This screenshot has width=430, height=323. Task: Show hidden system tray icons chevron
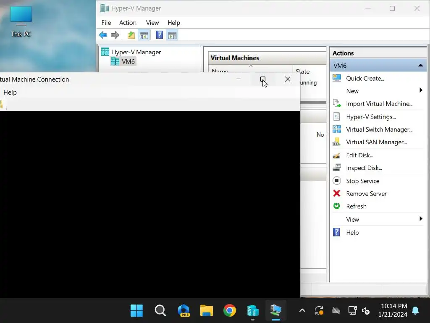302,311
